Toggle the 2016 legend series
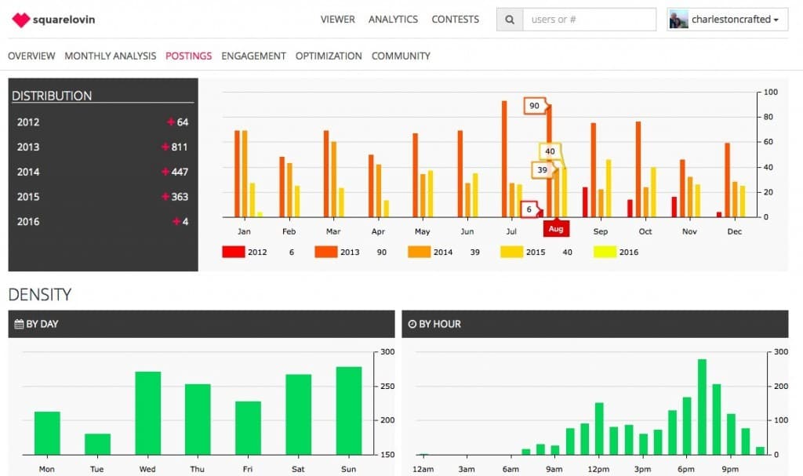This screenshot has height=476, width=803. [605, 252]
